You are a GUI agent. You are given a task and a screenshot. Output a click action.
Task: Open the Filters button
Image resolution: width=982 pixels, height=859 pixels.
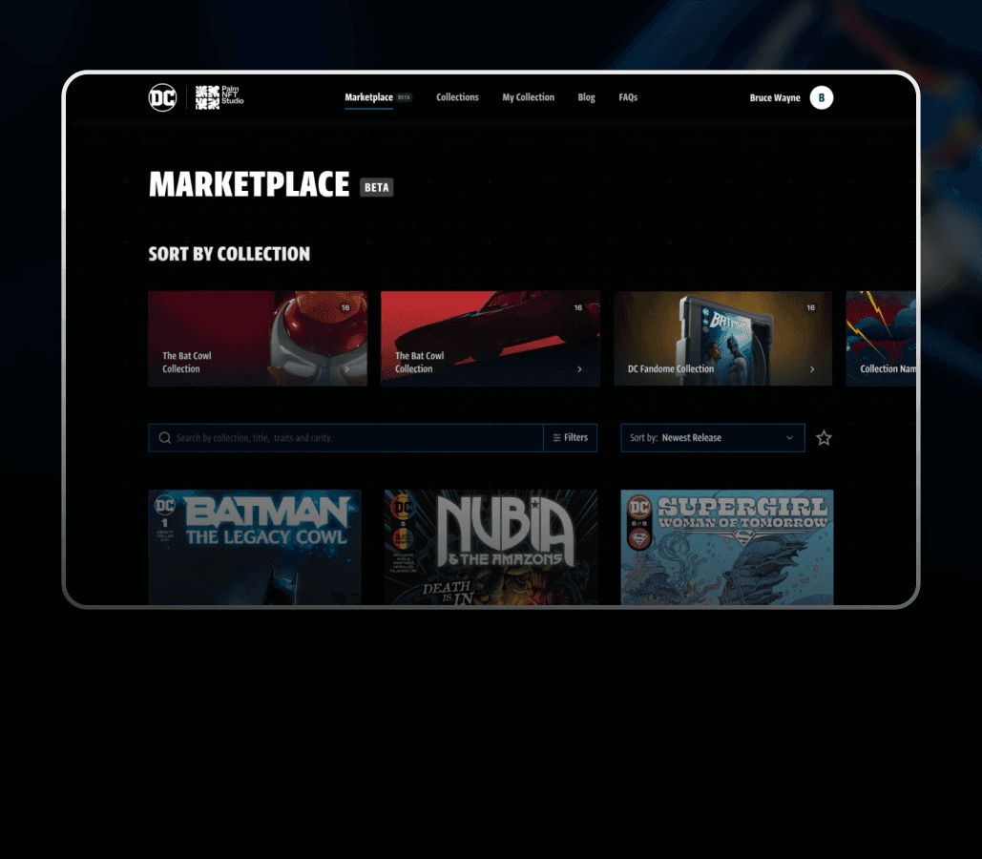click(570, 437)
